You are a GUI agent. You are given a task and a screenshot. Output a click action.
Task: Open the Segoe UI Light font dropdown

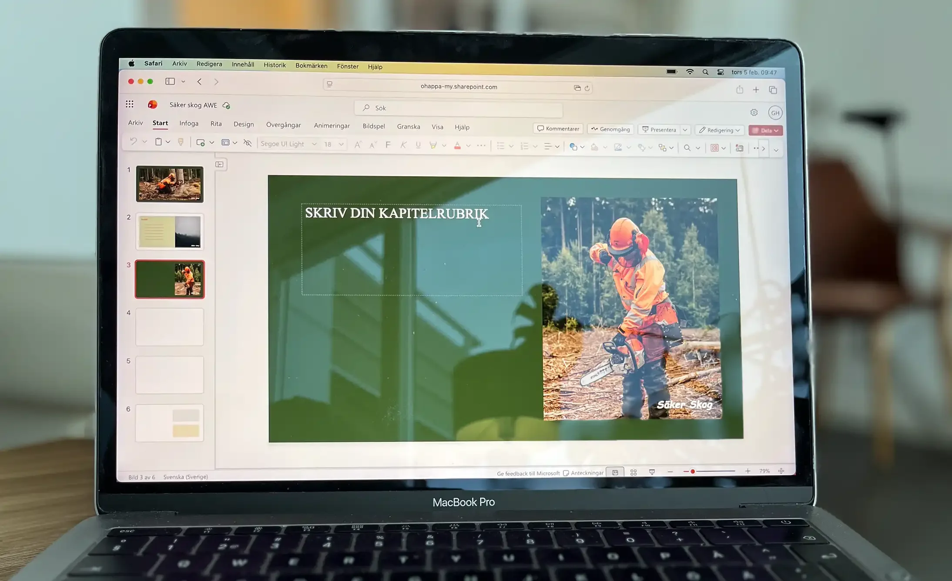pyautogui.click(x=314, y=144)
